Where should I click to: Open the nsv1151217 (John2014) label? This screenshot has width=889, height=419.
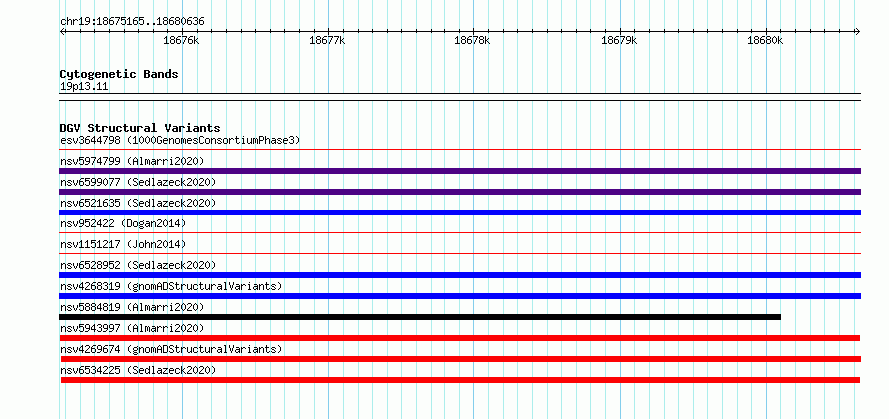click(123, 244)
